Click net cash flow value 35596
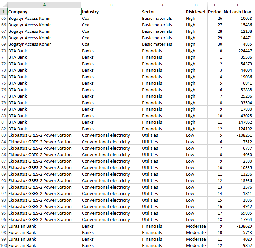The height and width of the screenshot is (248, 255). [x=238, y=57]
